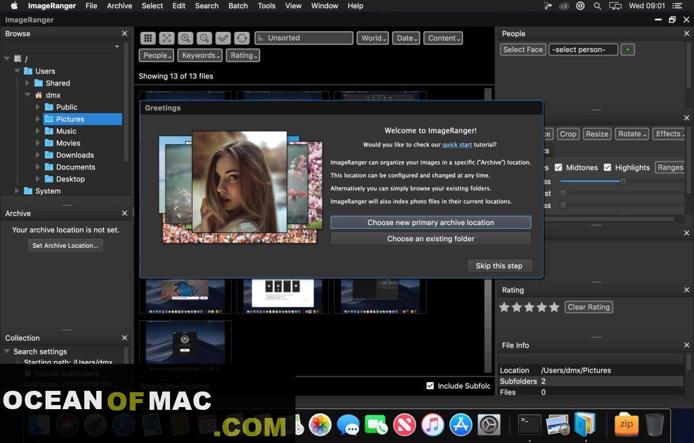
Task: Close the Rating panel
Action: (687, 290)
